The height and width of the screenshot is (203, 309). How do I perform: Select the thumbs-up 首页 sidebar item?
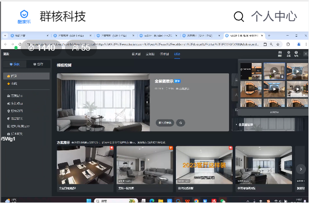tap(26, 76)
